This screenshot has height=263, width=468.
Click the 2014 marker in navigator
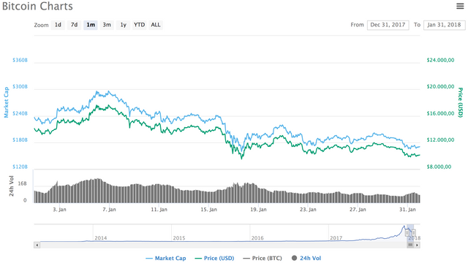(x=101, y=238)
